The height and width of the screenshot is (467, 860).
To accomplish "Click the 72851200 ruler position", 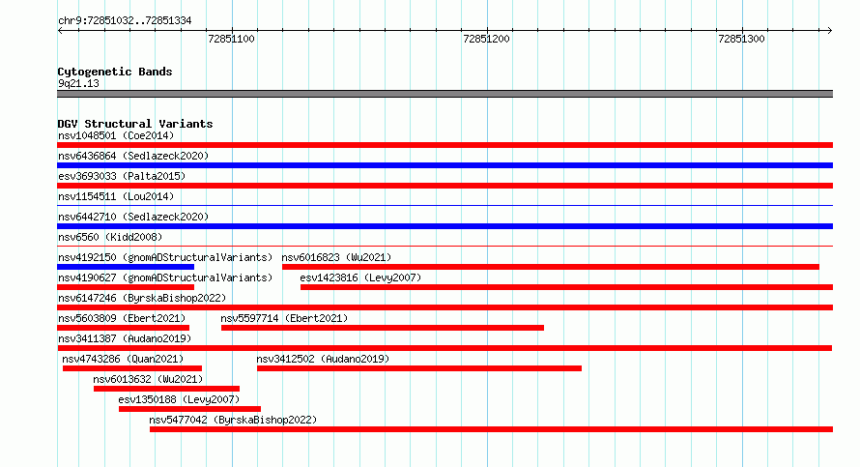I will pos(486,39).
